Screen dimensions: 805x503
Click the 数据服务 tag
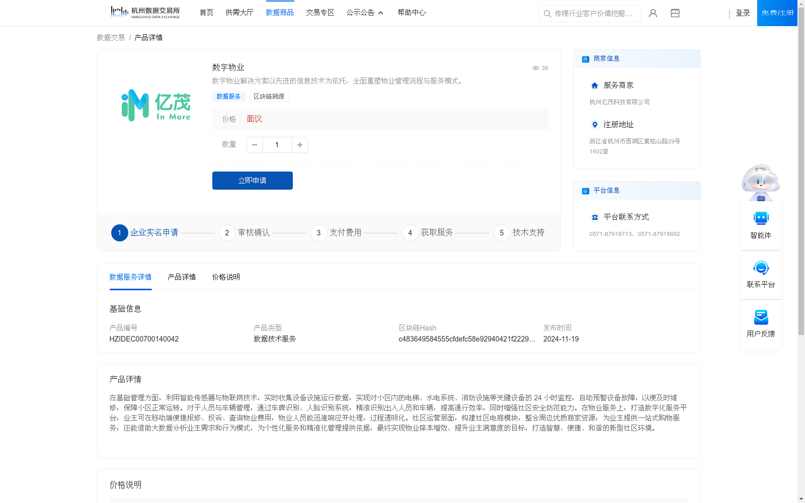click(x=228, y=97)
